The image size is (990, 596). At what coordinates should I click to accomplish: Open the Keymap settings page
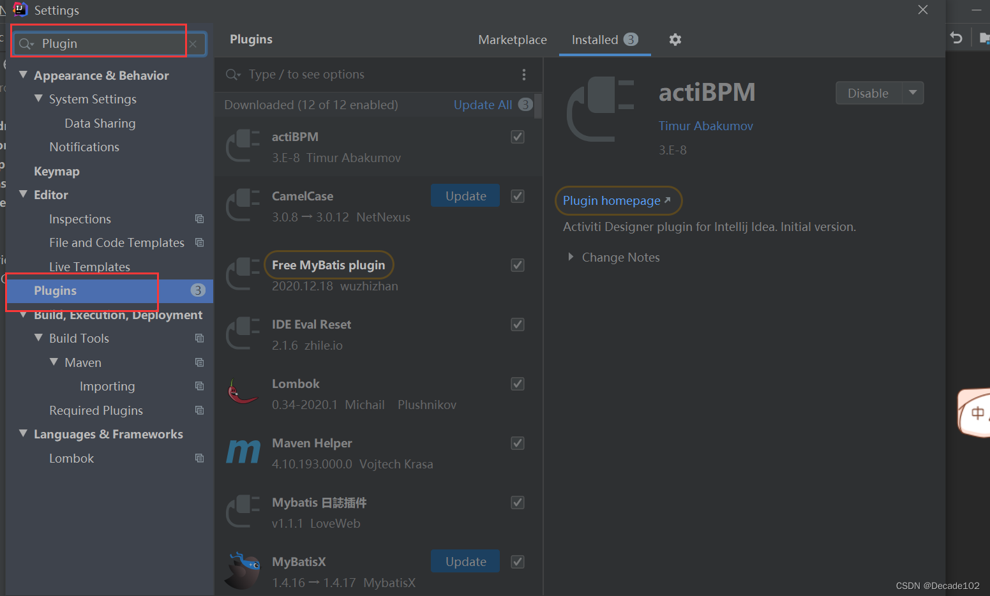click(x=57, y=171)
